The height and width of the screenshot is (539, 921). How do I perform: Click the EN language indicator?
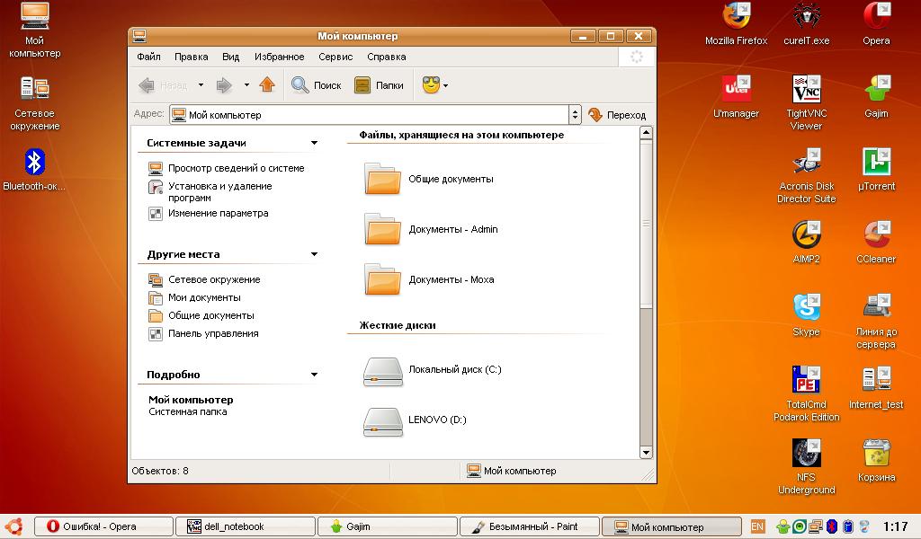(757, 526)
